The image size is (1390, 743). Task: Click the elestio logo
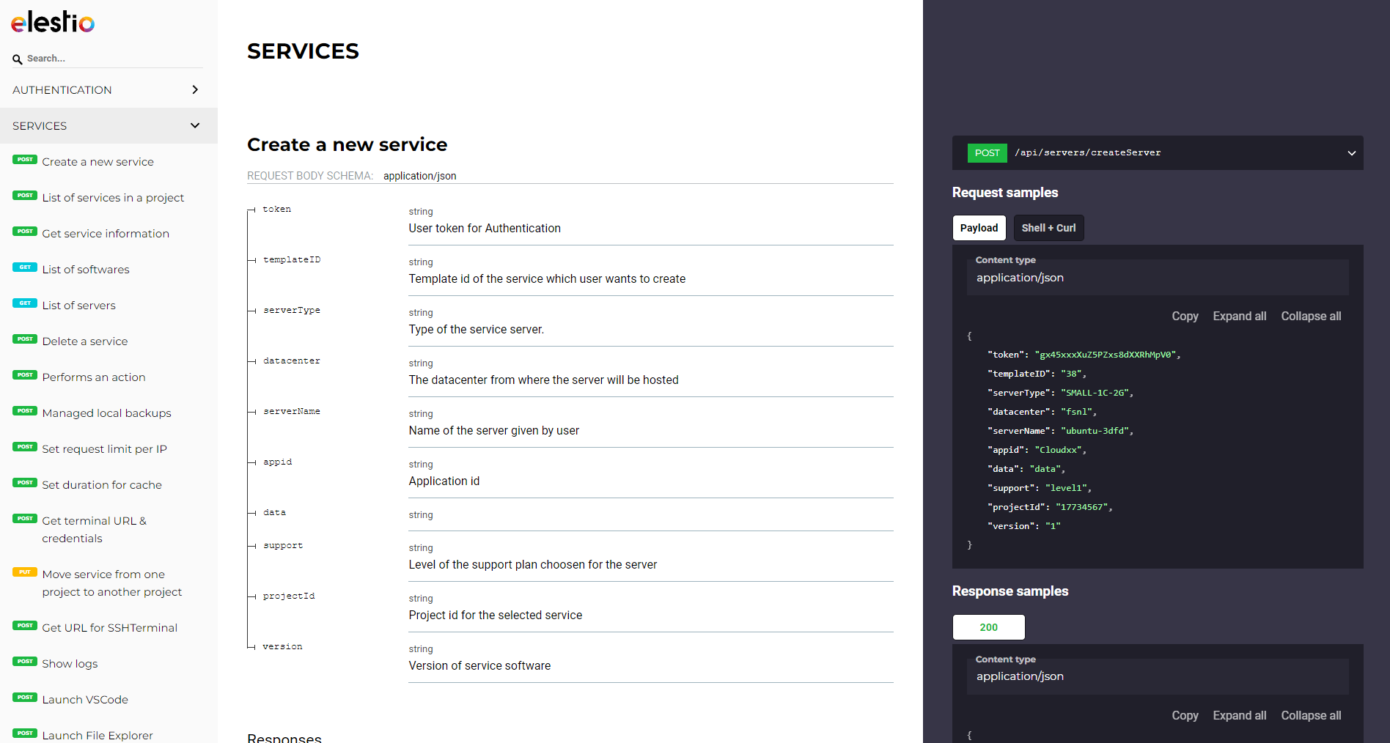[53, 22]
